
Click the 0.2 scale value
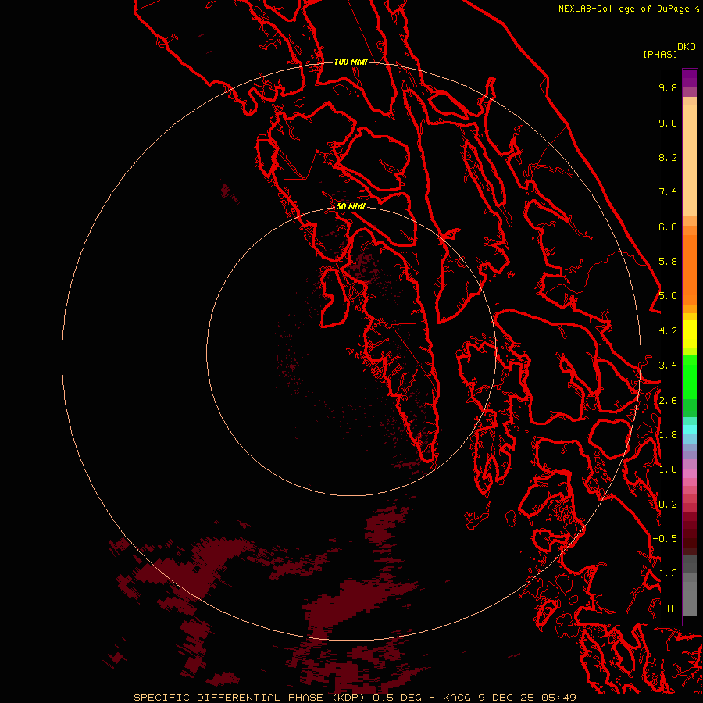point(668,505)
